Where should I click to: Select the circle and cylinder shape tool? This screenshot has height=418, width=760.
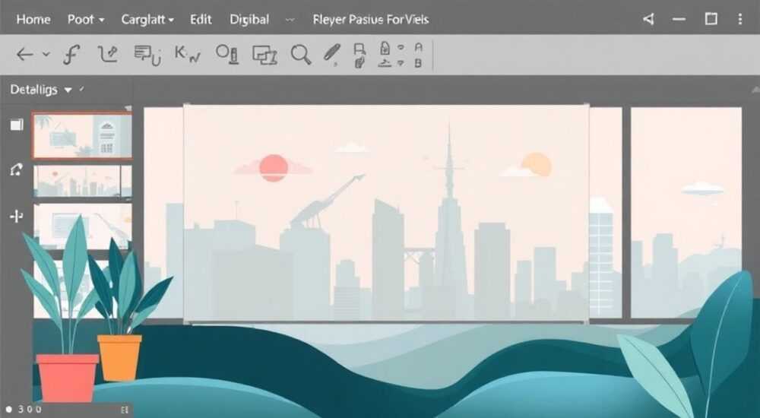227,54
